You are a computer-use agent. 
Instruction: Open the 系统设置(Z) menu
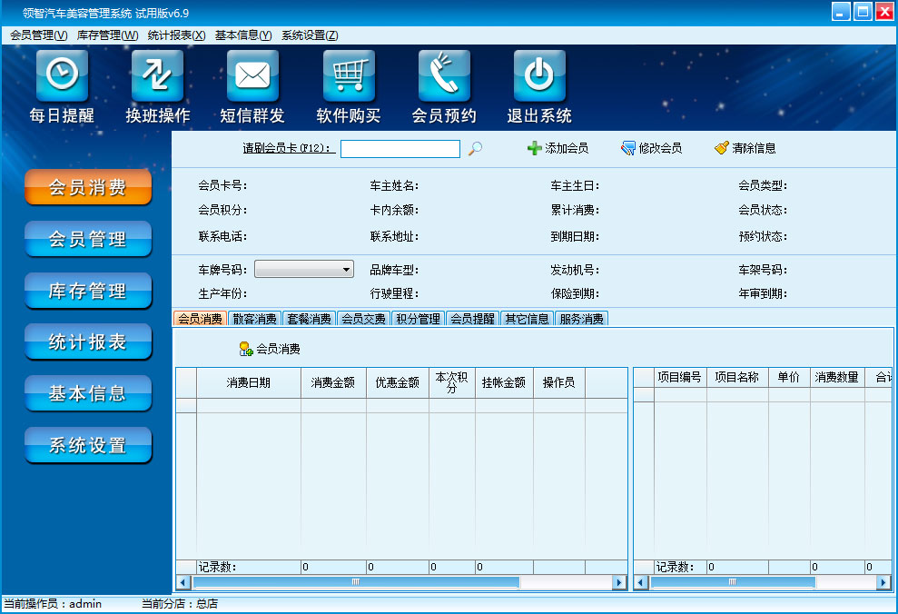pyautogui.click(x=310, y=35)
